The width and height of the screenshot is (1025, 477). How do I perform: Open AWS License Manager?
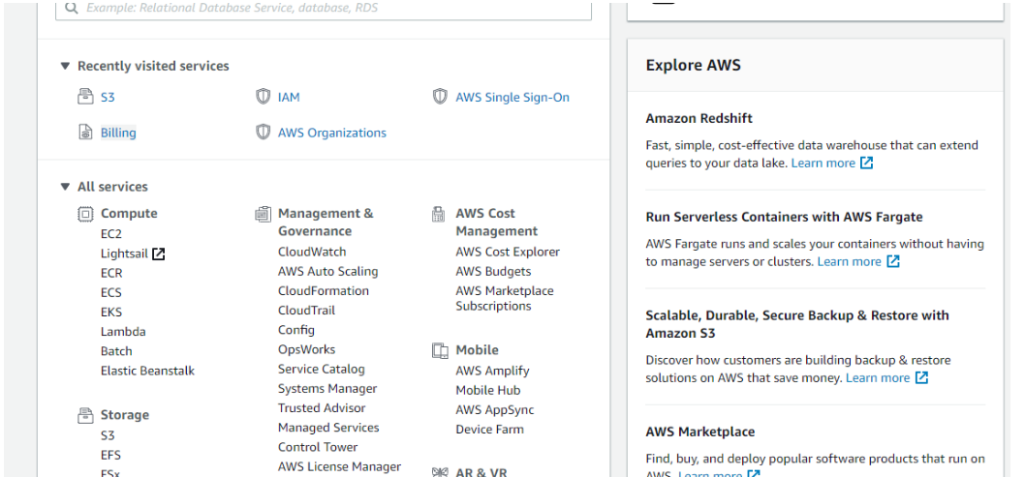coord(340,466)
